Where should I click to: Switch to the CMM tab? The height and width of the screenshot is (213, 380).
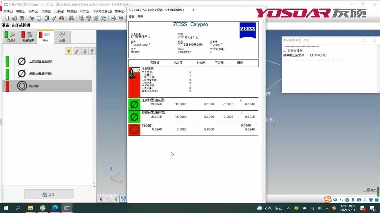[x=11, y=37]
